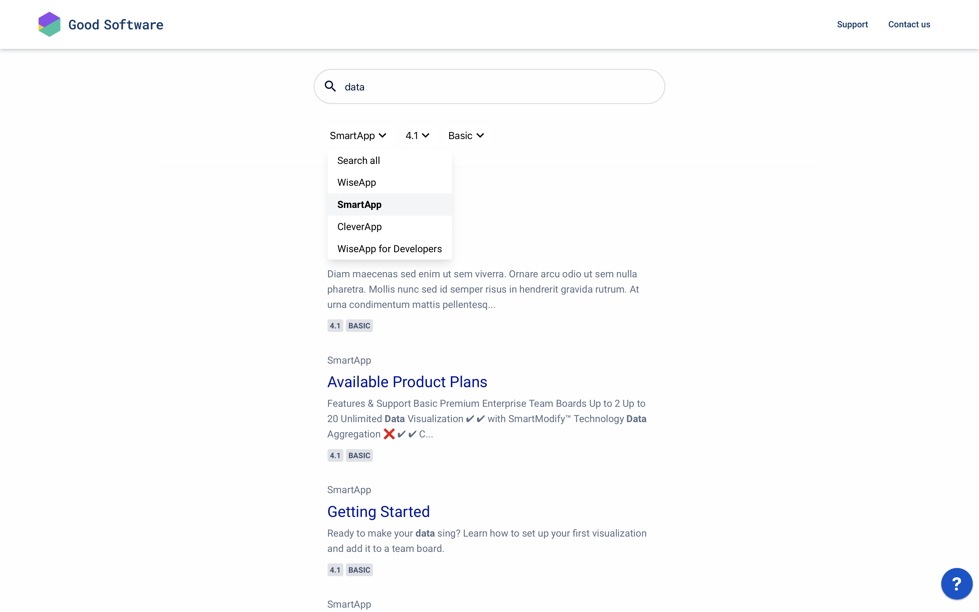Open the Available Product Plans result

tap(407, 382)
